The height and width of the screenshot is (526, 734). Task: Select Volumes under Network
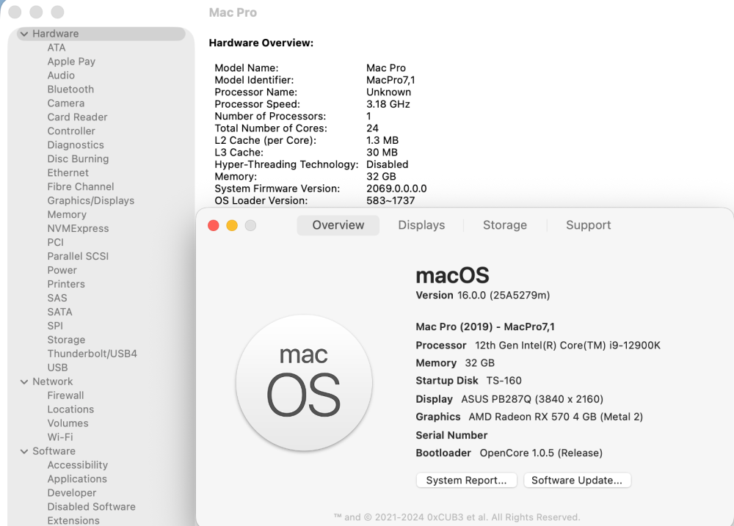click(x=68, y=423)
